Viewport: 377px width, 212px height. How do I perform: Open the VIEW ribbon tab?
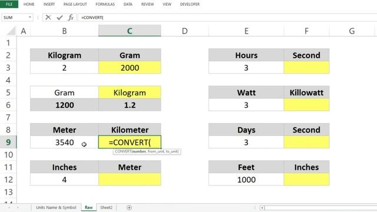click(x=167, y=4)
